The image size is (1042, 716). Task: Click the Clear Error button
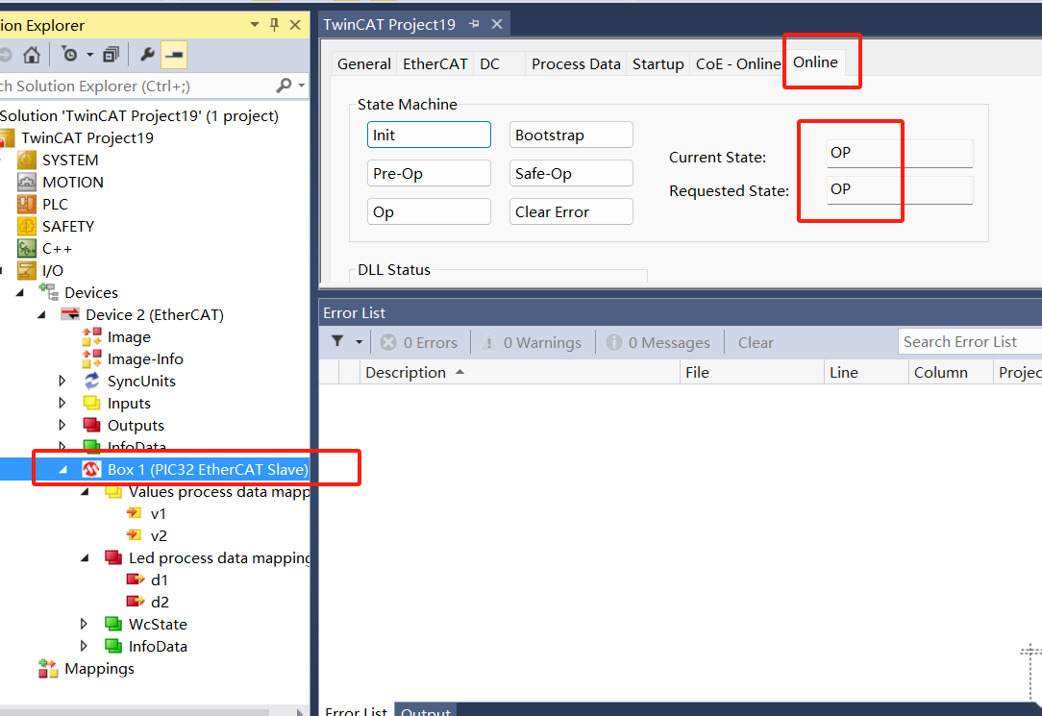(x=571, y=211)
